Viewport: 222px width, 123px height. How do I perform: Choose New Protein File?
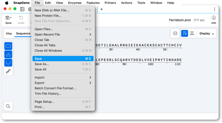[63, 16]
